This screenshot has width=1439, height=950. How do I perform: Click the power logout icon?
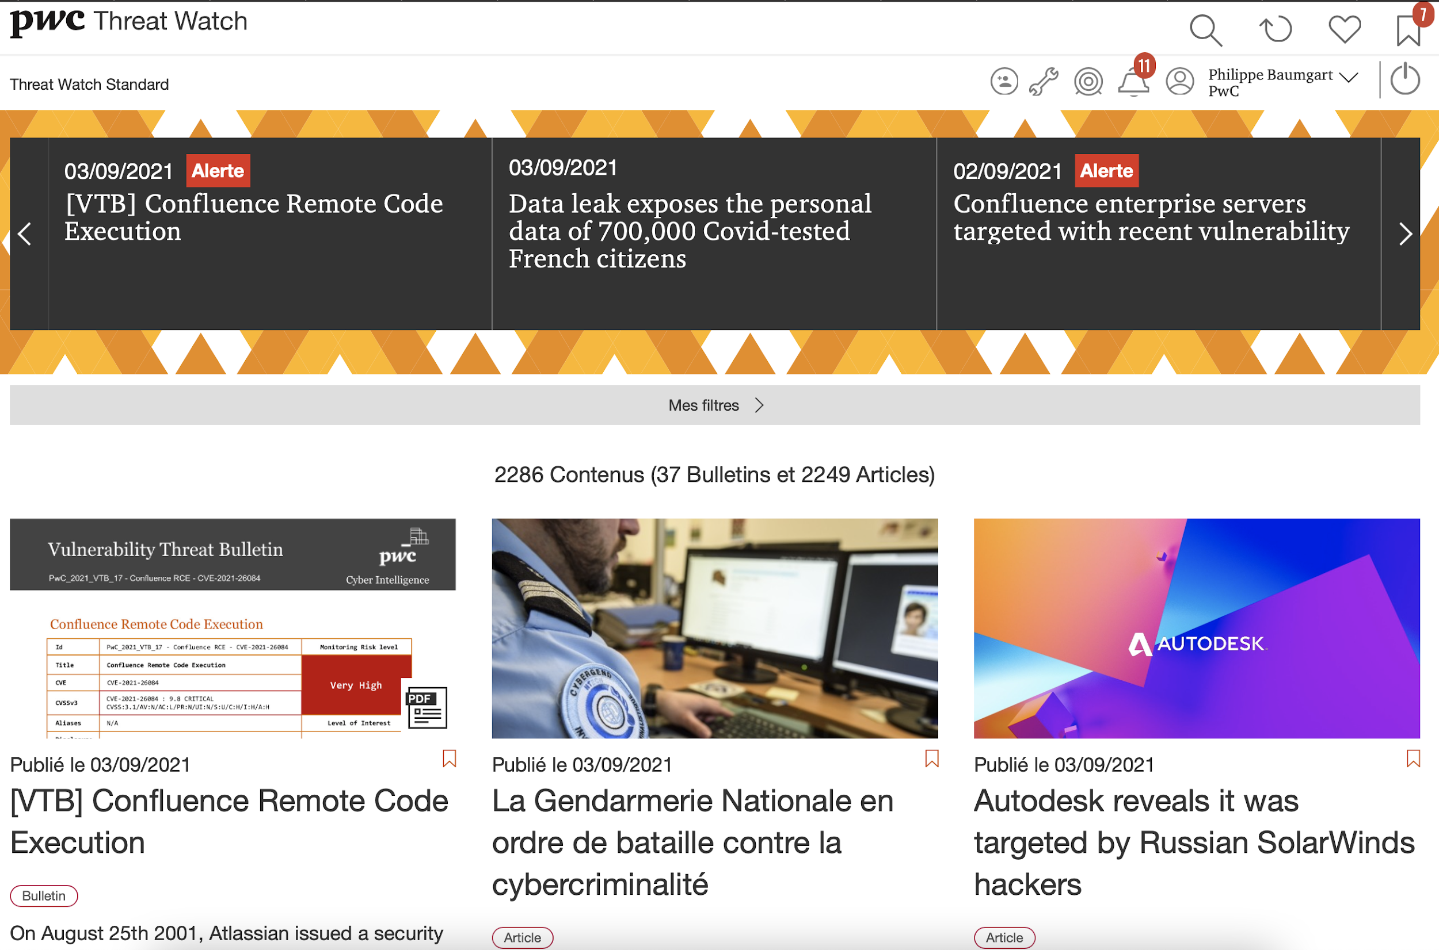click(1405, 80)
